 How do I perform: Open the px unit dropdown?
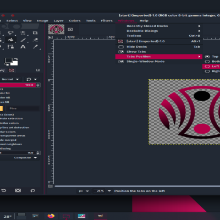click(84, 191)
